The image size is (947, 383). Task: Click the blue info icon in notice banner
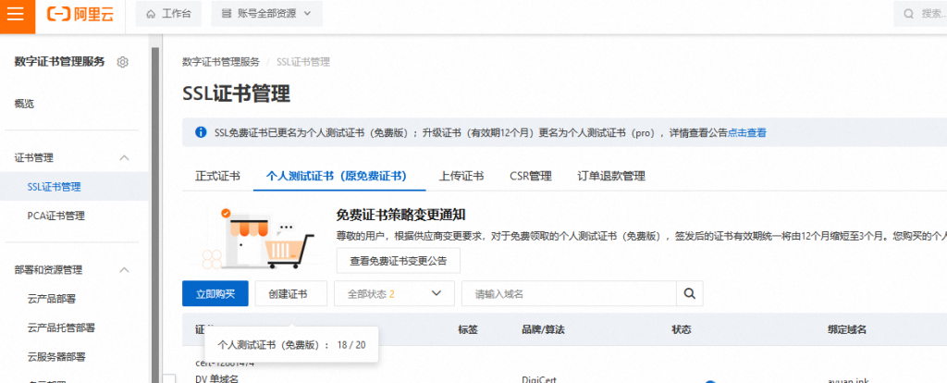[200, 132]
